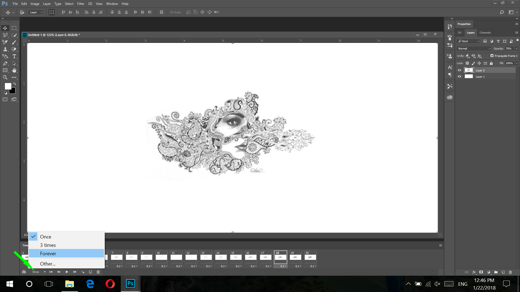Select Forever in the loop options menu
Screen dimensions: 520x292
[48, 253]
